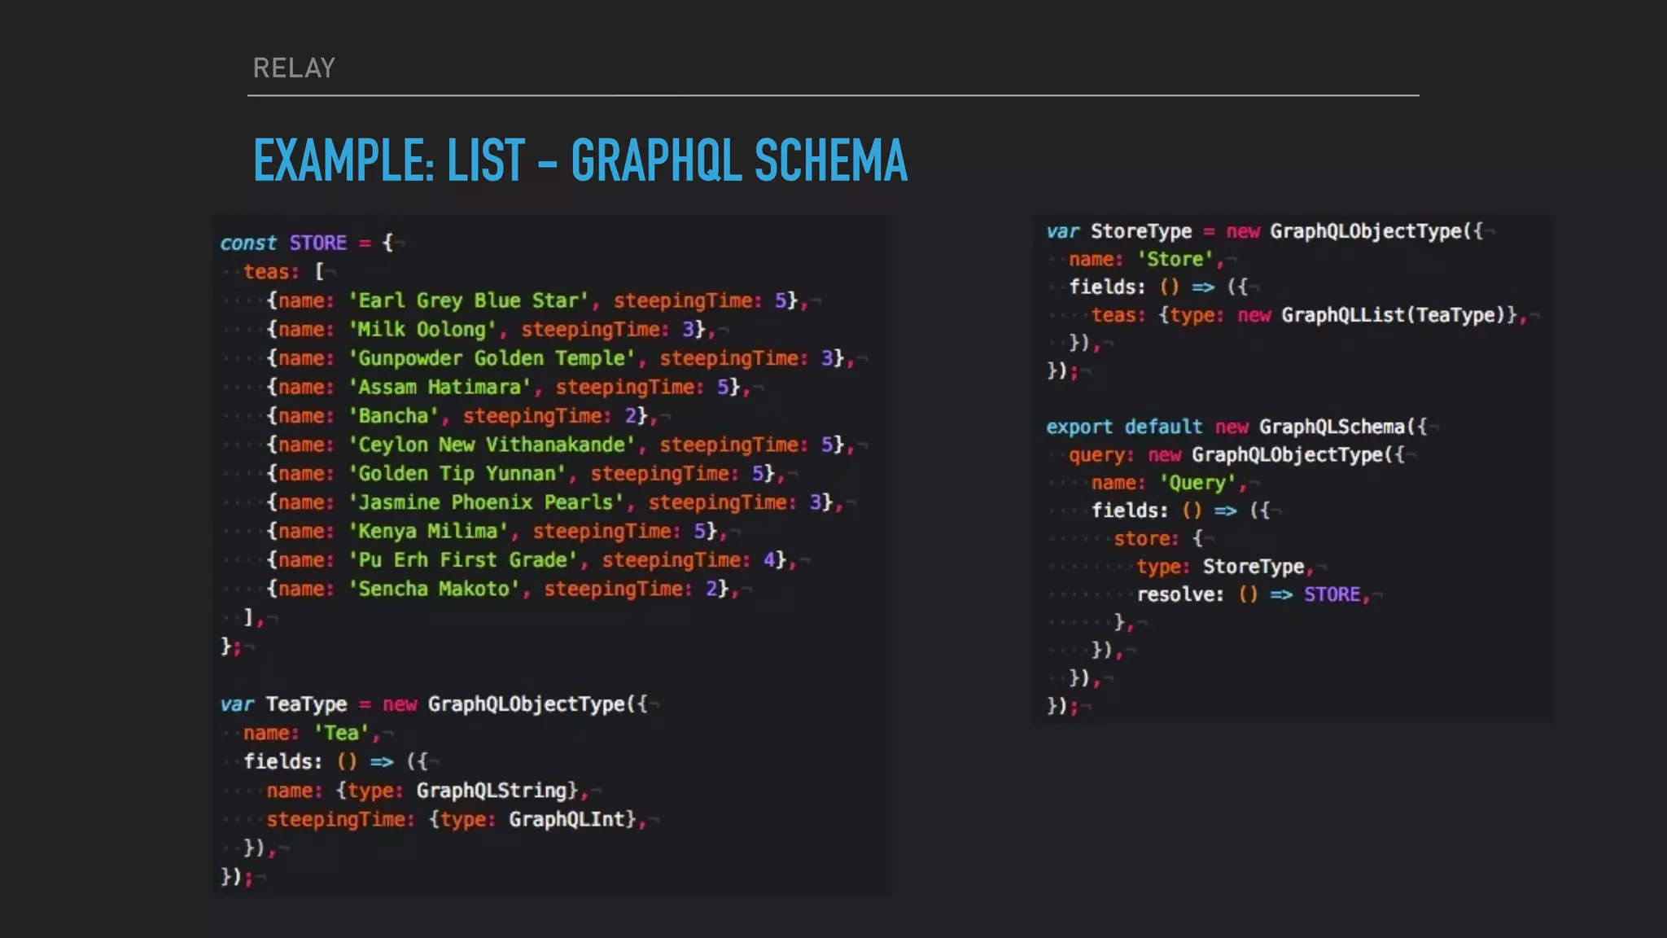
Task: Click the 'Ceylon New Vithanakande' line
Action: 492,445
